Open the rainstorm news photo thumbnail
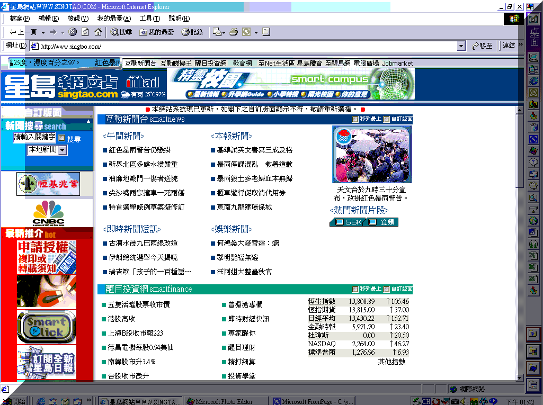 point(371,154)
